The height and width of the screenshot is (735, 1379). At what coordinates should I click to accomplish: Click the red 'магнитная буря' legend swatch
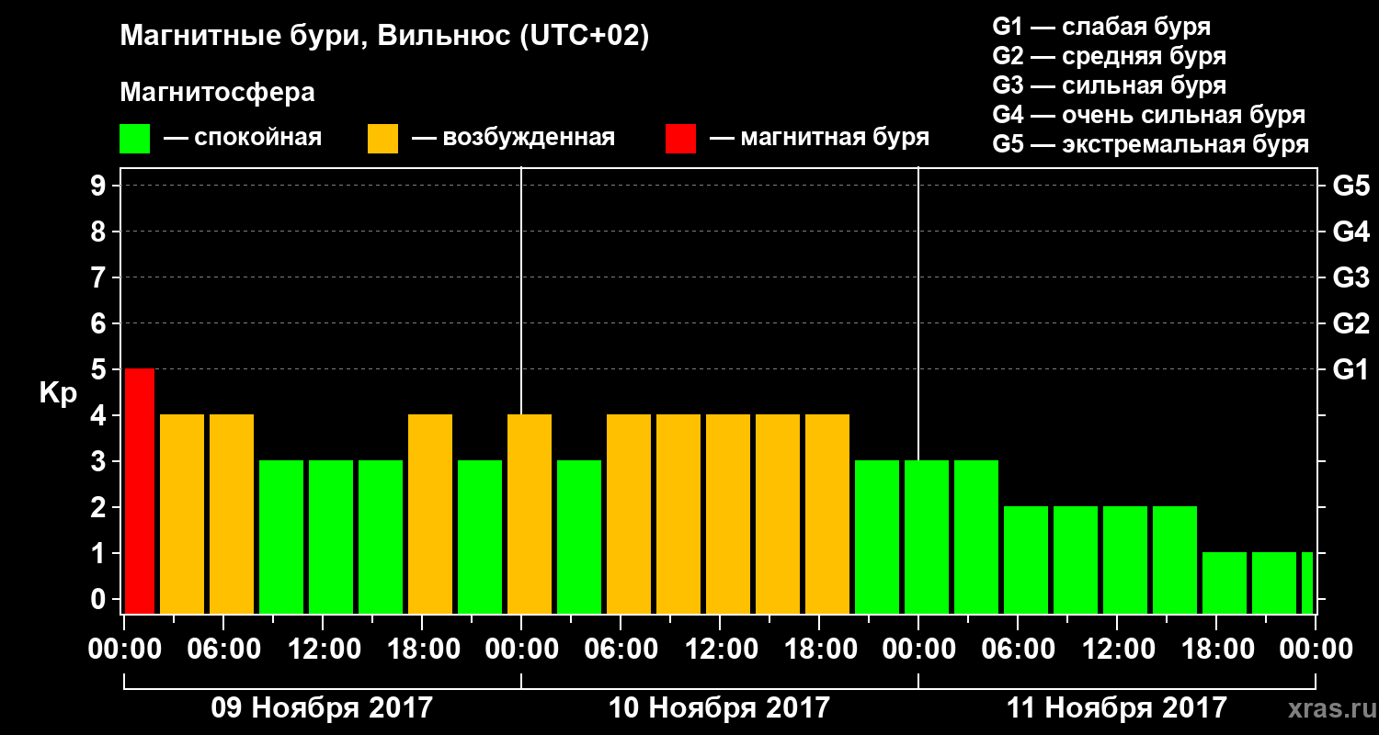pos(680,139)
